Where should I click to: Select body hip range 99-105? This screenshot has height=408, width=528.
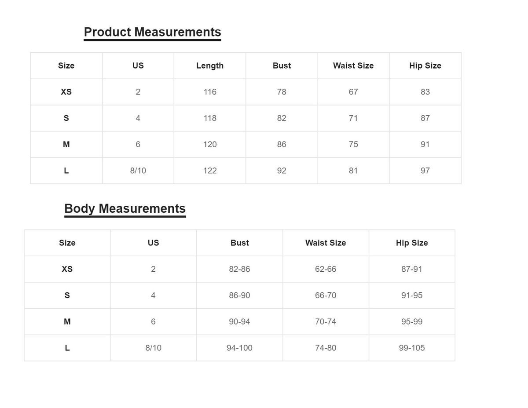(x=412, y=348)
